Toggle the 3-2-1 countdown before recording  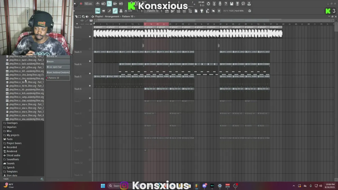(109, 4)
